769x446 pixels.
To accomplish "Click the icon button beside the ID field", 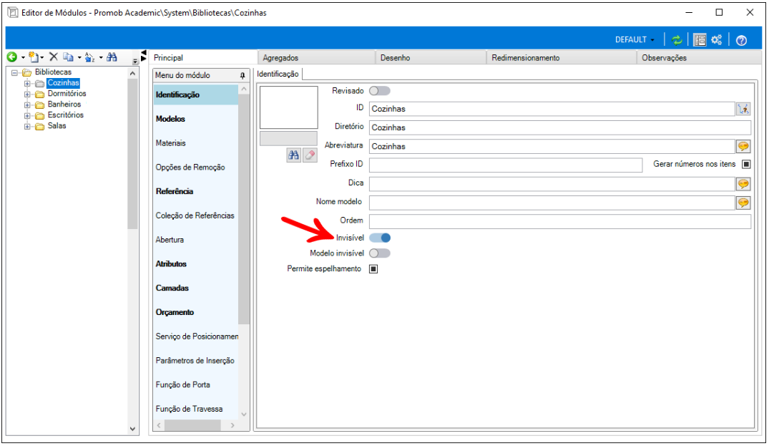I will click(743, 109).
